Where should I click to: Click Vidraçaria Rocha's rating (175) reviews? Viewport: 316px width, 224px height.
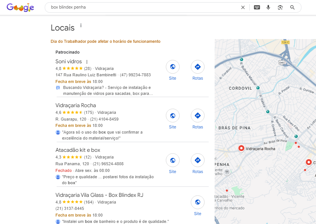[75, 112]
